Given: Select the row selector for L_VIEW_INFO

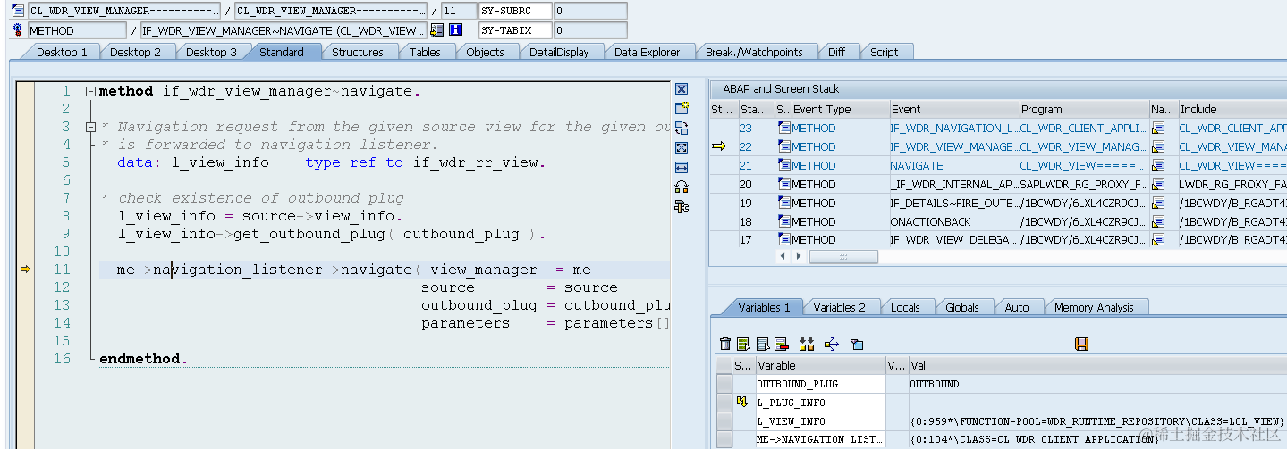Looking at the screenshot, I should coord(724,421).
